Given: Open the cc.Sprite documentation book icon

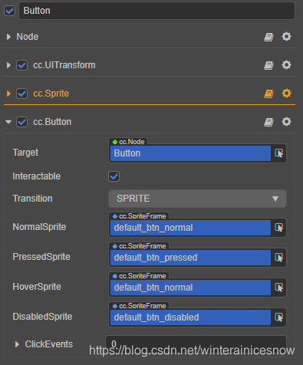Looking at the screenshot, I should coord(268,94).
